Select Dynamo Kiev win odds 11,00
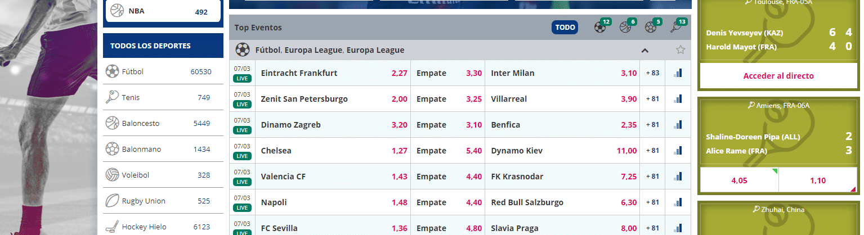Viewport: 864px width, 235px height. (626, 151)
